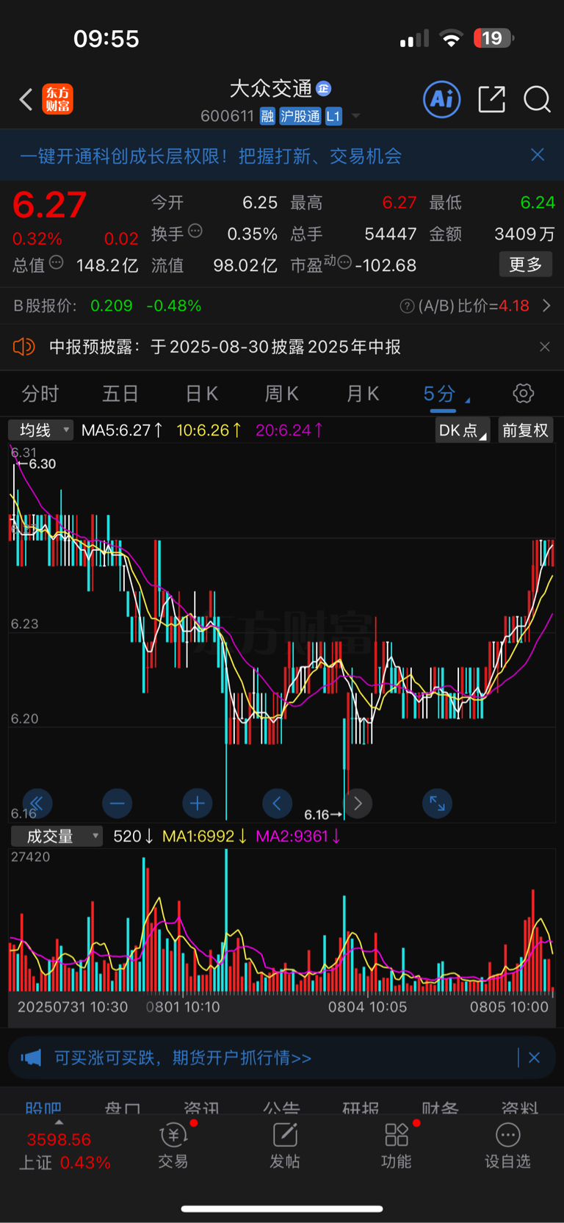Tap the orange speaker announcement icon
This screenshot has width=564, height=1223.
24,347
